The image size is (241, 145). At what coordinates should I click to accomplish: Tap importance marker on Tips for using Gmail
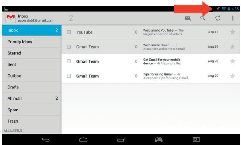[136, 76]
